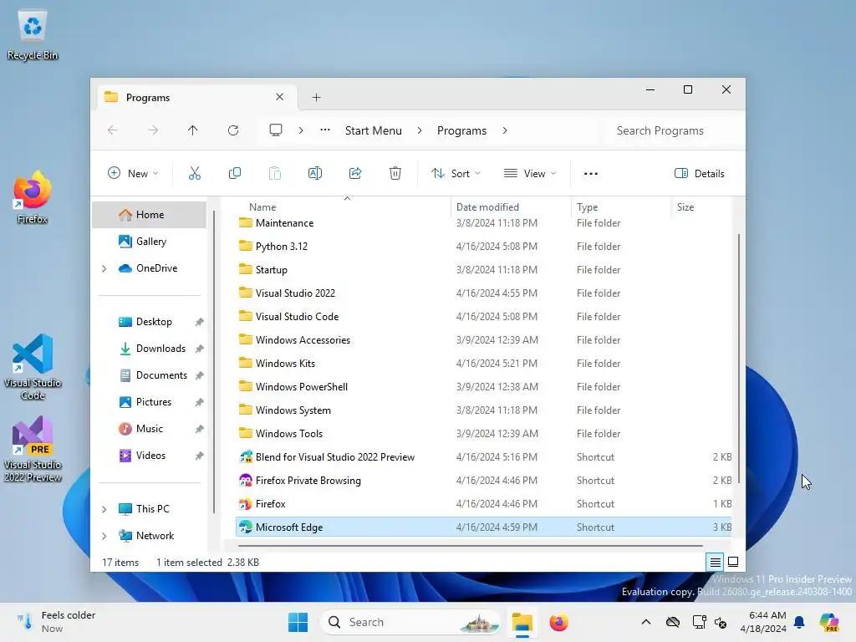Close the Programs tab
The width and height of the screenshot is (856, 642).
279,97
